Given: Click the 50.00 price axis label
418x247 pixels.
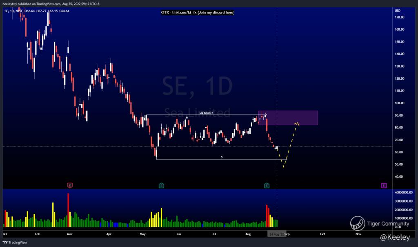Looking at the screenshot, I should pyautogui.click(x=399, y=164).
